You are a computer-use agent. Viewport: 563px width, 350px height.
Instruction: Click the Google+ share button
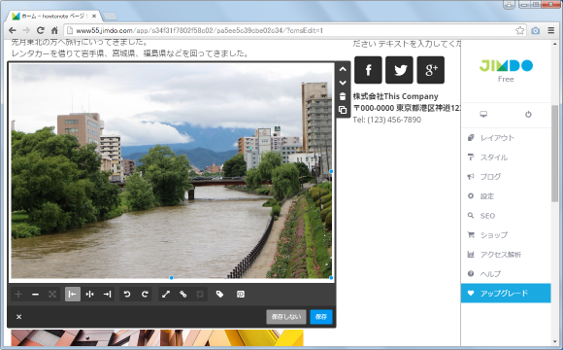431,70
